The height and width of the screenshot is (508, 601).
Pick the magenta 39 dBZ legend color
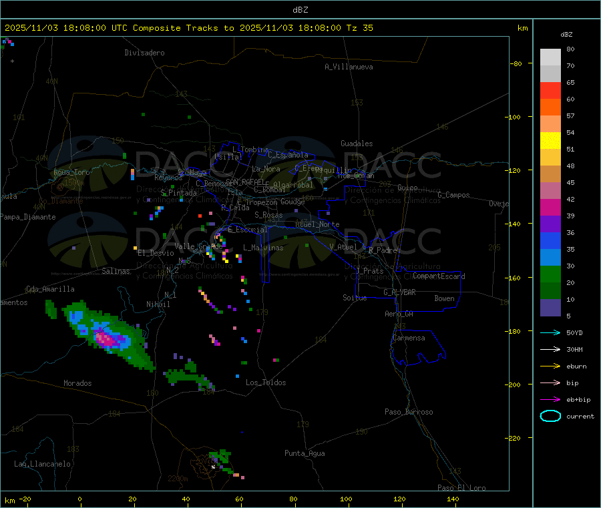(550, 207)
